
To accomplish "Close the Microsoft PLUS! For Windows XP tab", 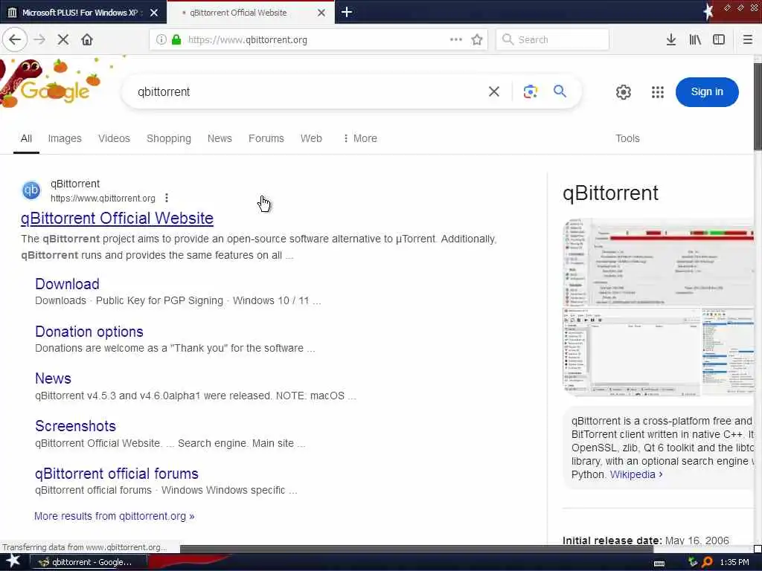I will pyautogui.click(x=154, y=13).
